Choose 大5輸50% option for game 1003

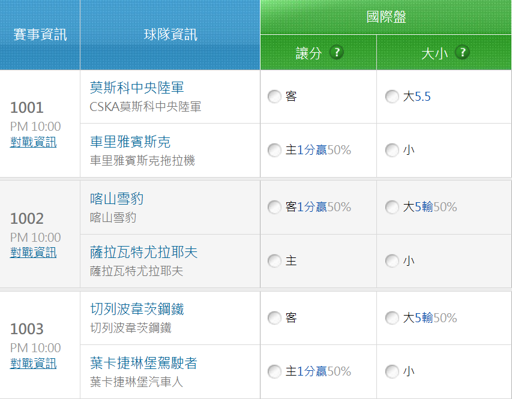392,318
